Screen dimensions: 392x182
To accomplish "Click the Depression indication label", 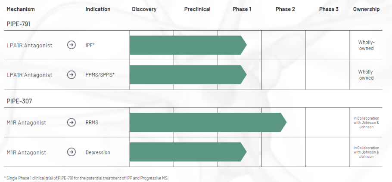I will pos(98,152).
